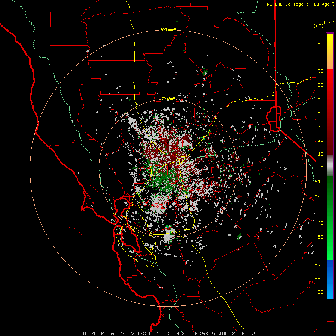Select the 50 NMI range ring label
Screen dimensions: 336x336
(x=168, y=99)
